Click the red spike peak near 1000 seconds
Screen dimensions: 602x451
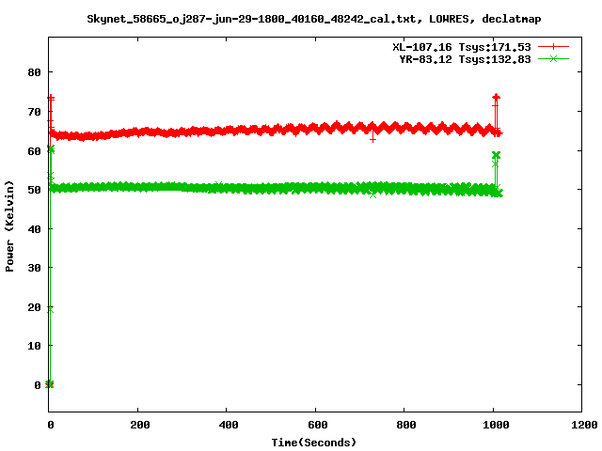click(496, 97)
